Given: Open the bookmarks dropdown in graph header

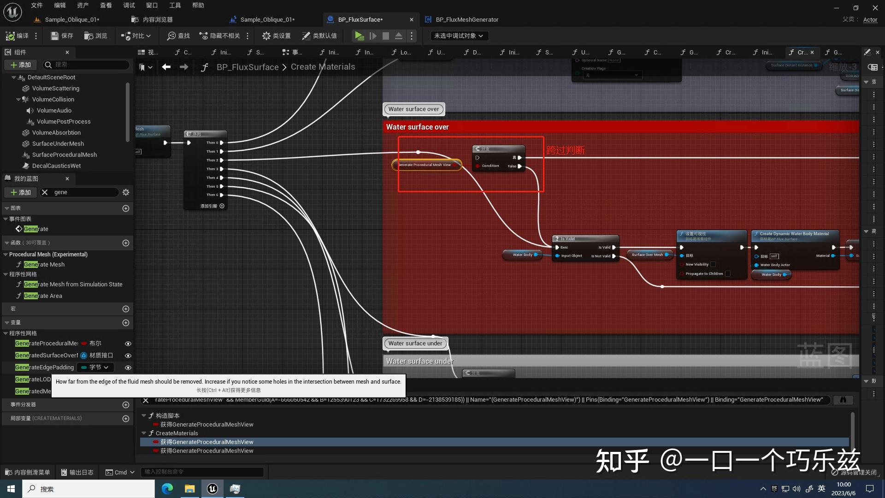Looking at the screenshot, I should [146, 67].
